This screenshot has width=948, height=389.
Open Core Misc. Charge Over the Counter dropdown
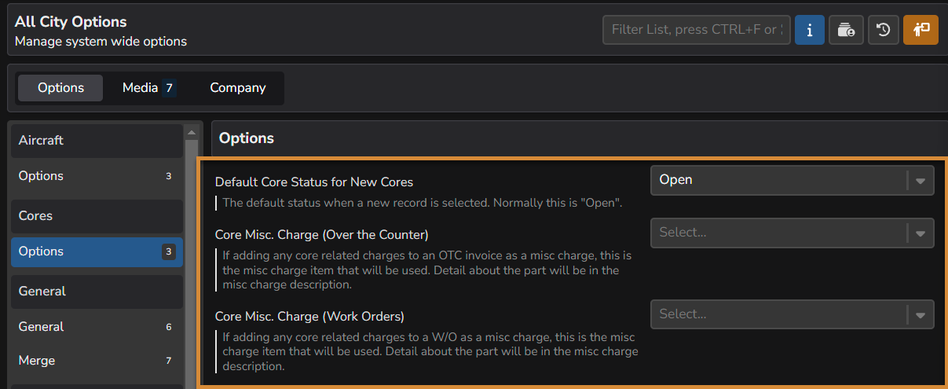coord(792,233)
